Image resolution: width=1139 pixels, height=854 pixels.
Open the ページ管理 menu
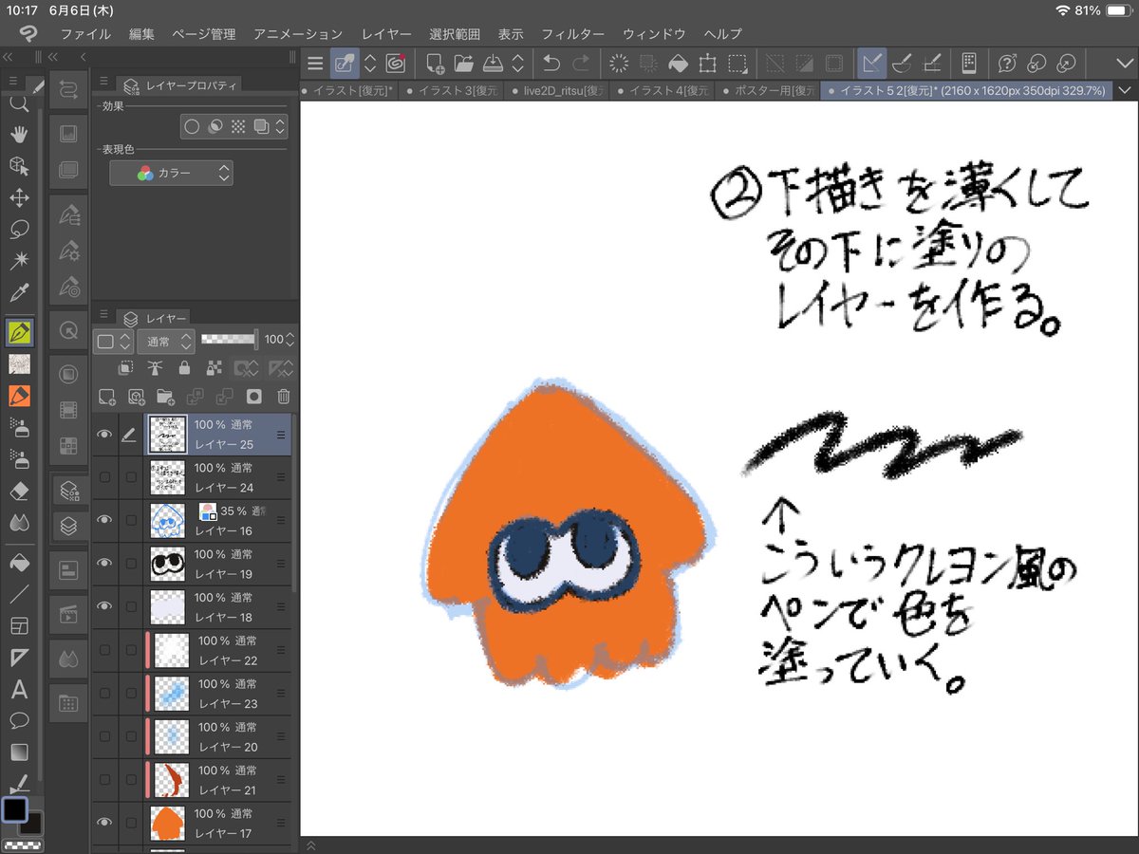(x=204, y=33)
